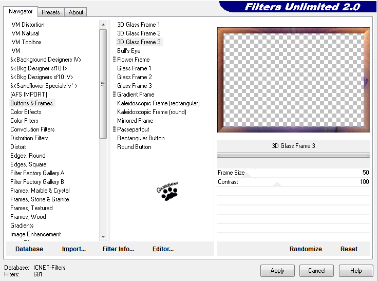The height and width of the screenshot is (281, 378).
Task: Click the 3D Glass Frame preview image
Action: coord(293,80)
